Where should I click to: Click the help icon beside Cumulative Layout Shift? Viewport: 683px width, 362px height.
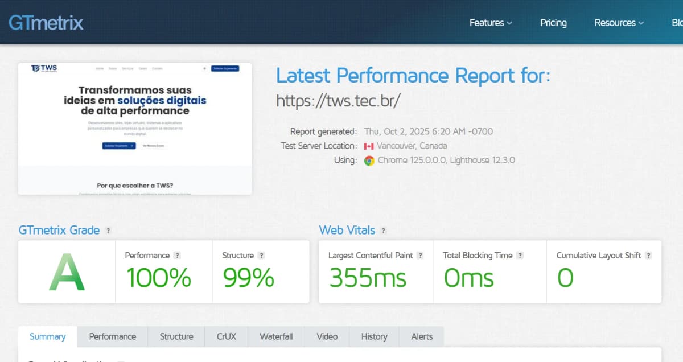click(x=649, y=256)
